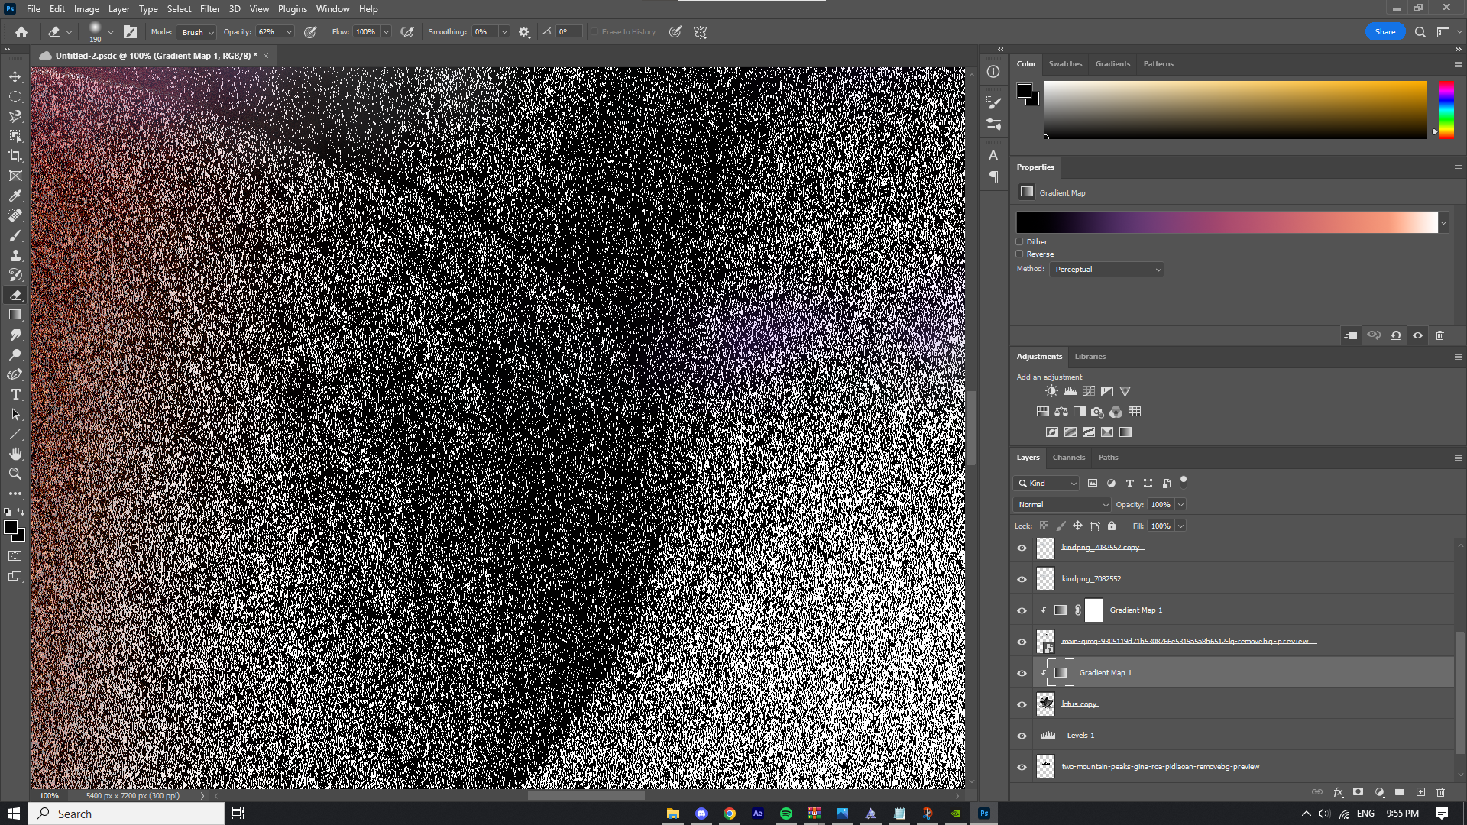1467x825 pixels.
Task: Enable the Dither checkbox
Action: tap(1019, 241)
